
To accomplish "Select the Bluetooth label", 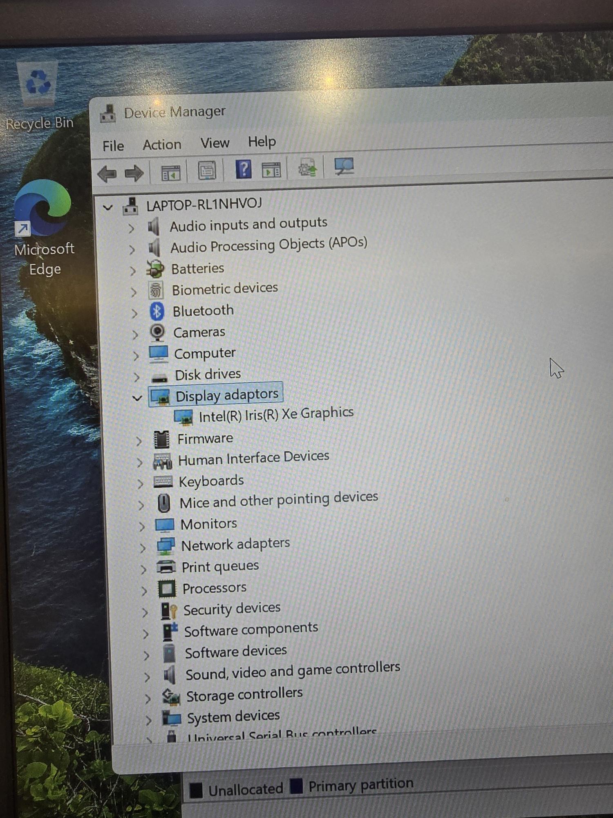I will [x=203, y=311].
